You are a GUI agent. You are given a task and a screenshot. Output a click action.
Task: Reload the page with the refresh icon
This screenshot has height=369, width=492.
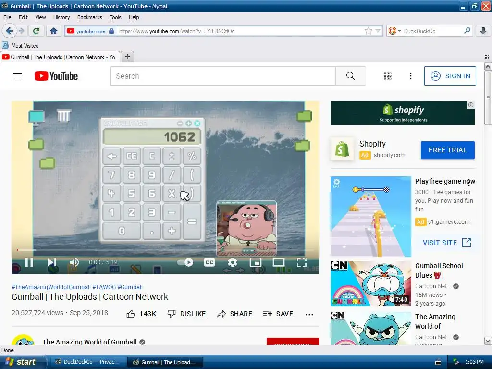(36, 31)
